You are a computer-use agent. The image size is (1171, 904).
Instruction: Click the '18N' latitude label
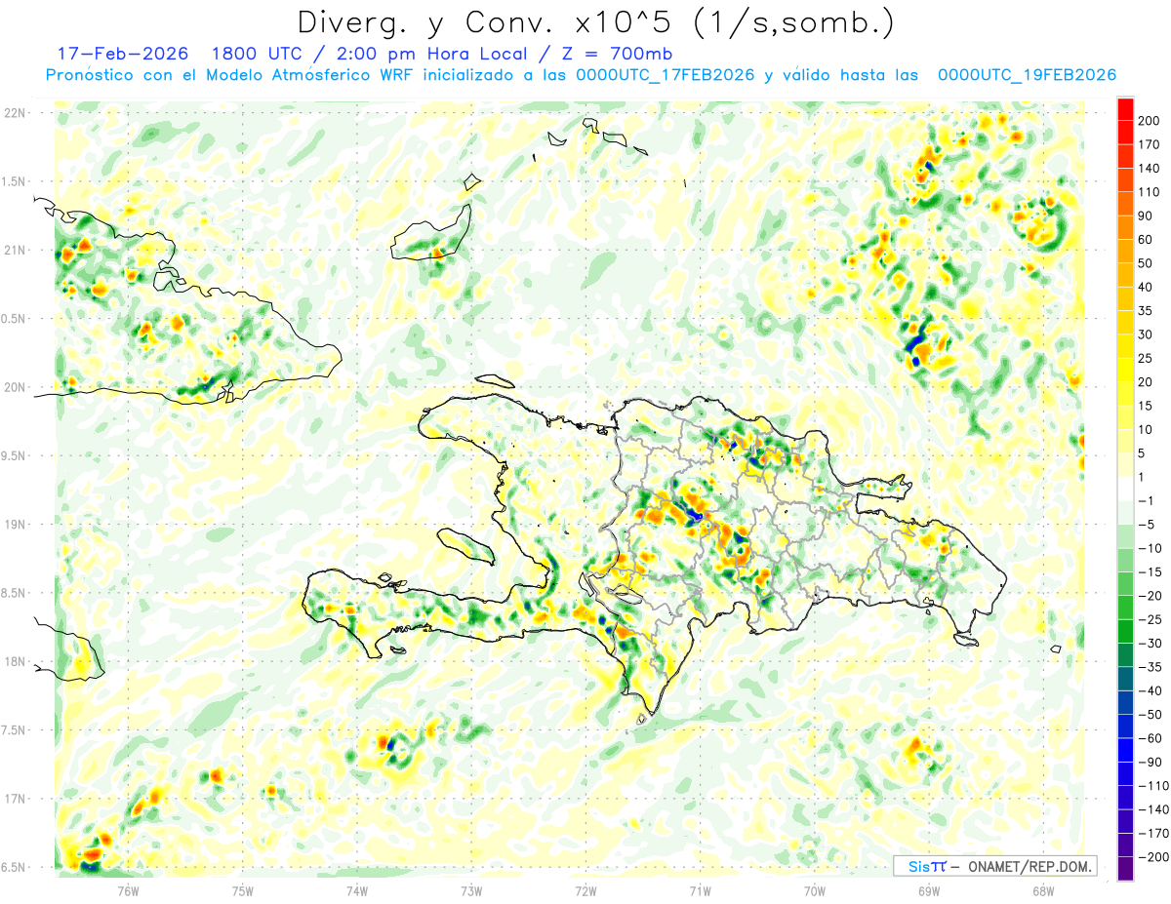15,662
